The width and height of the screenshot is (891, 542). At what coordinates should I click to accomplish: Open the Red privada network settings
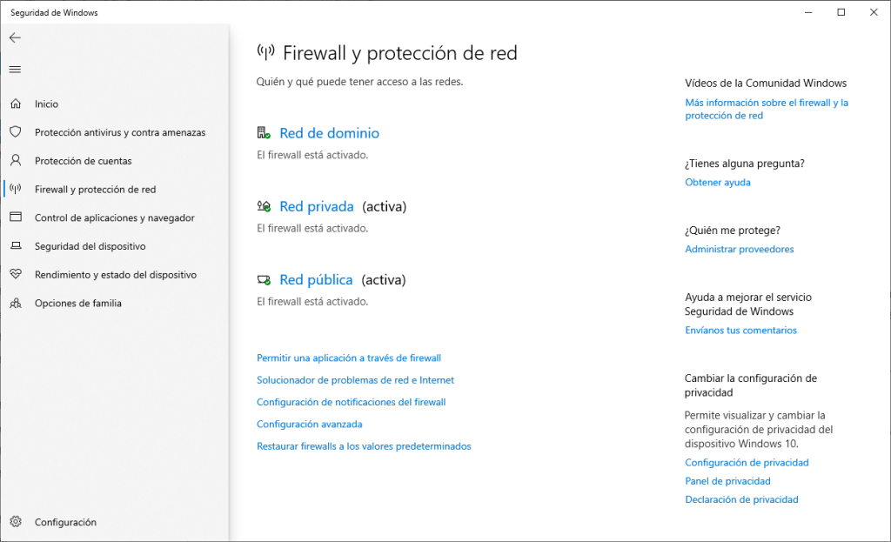[317, 207]
